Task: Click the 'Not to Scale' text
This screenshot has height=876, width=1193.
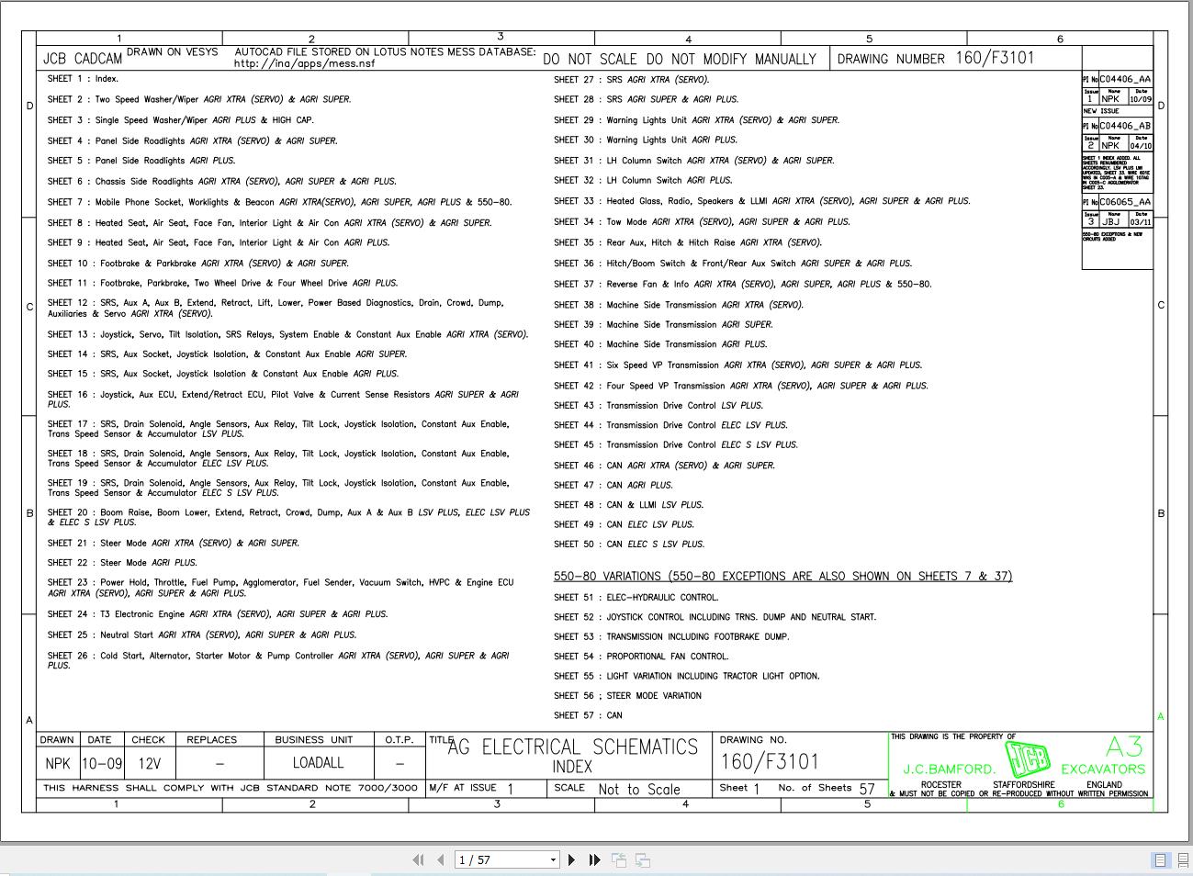Action: (639, 790)
